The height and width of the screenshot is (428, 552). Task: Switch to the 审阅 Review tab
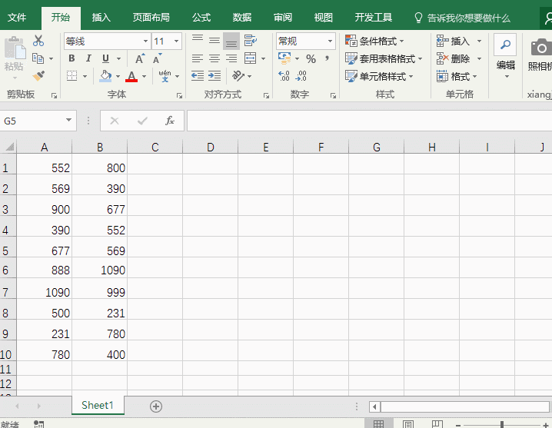pyautogui.click(x=283, y=17)
